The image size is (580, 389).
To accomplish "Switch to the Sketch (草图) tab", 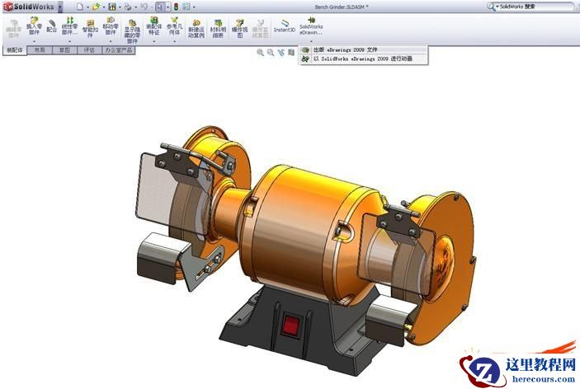I will [64, 50].
